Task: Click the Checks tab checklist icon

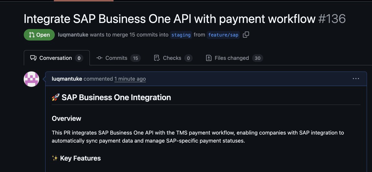Action: click(157, 58)
